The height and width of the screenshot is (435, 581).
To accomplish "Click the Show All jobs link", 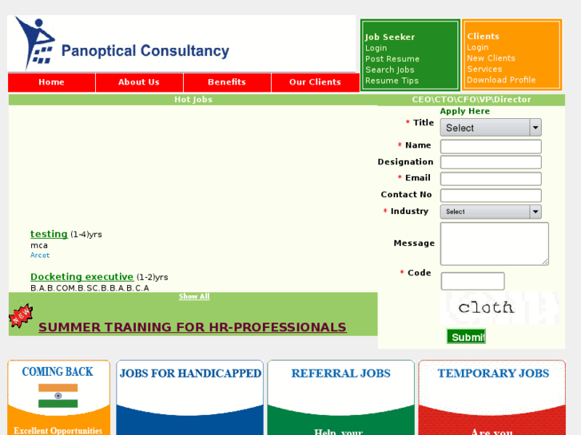I will click(194, 296).
